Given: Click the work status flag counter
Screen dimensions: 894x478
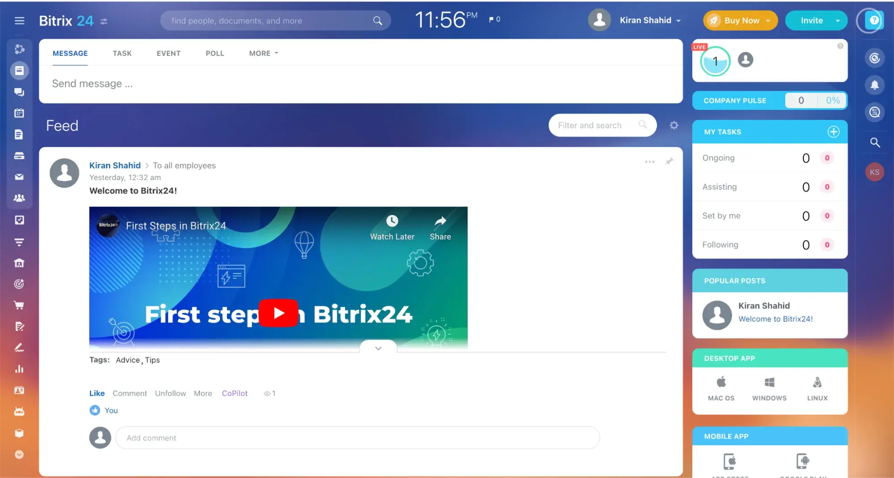Looking at the screenshot, I should coord(495,19).
